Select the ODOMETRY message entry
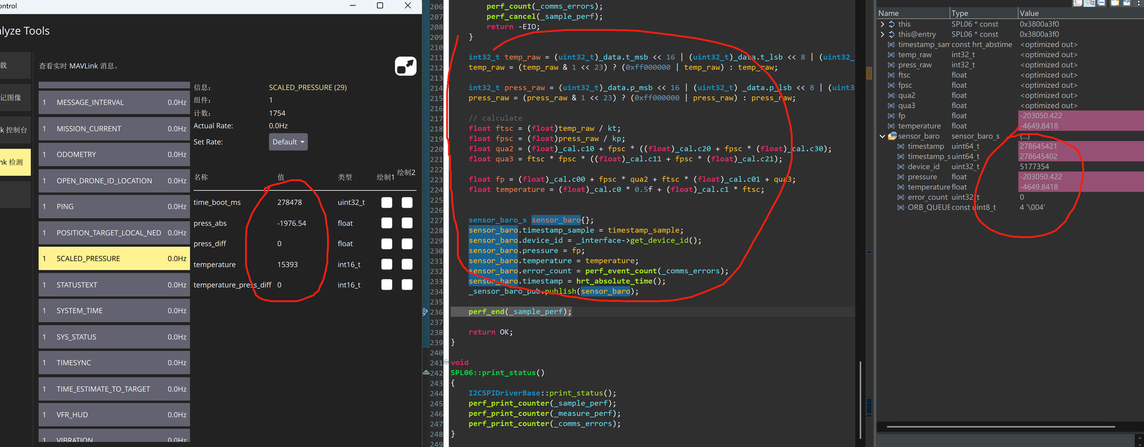 (114, 154)
